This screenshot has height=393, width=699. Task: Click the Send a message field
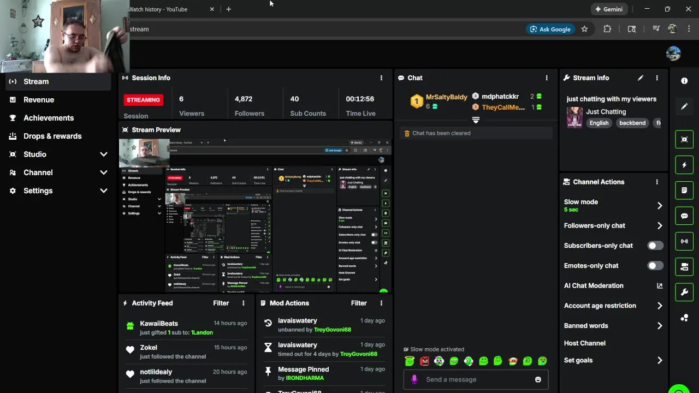476,379
